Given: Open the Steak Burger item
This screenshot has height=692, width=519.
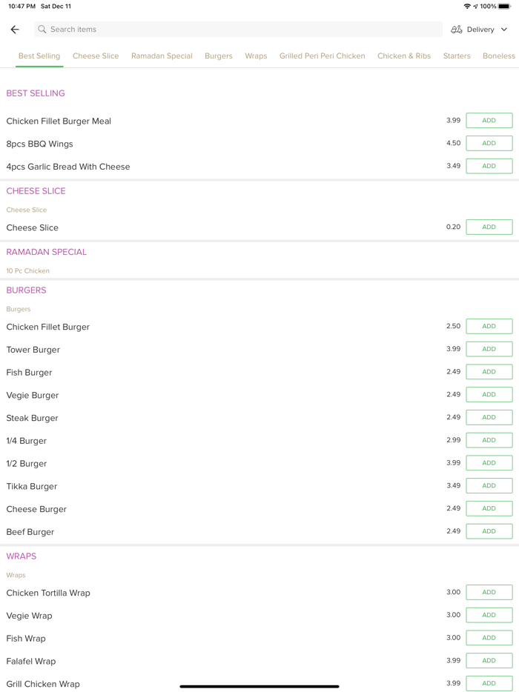Looking at the screenshot, I should 33,418.
